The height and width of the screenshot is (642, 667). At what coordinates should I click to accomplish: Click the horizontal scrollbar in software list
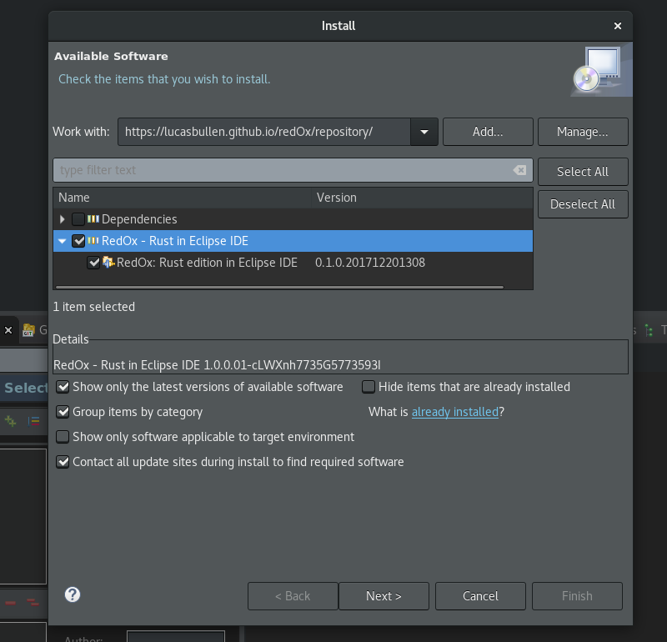point(279,287)
